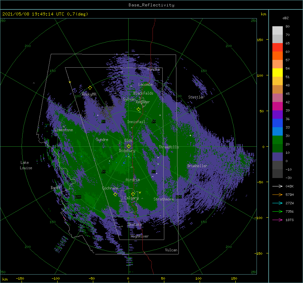Click the Airdrie label
The height and width of the screenshot is (283, 303).
133,180
